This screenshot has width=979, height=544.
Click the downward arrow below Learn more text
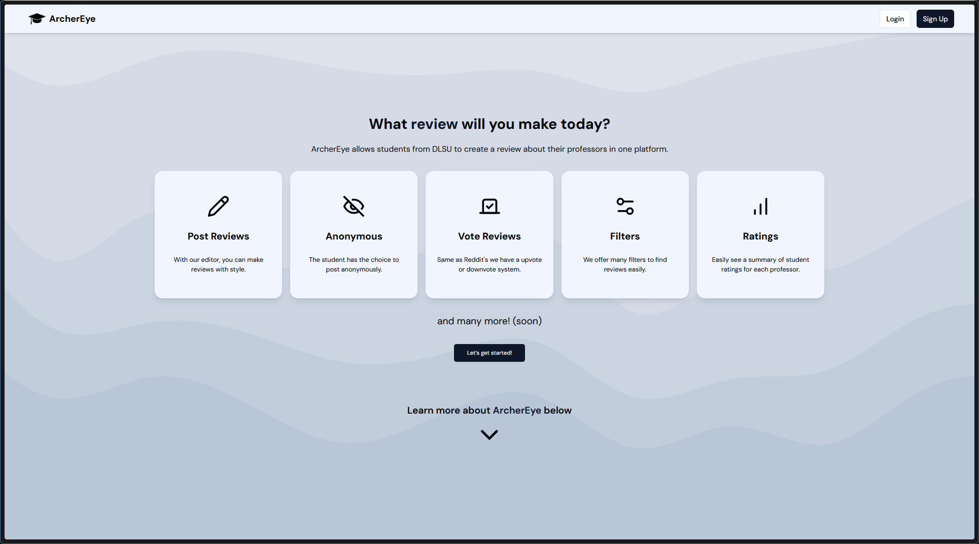click(x=489, y=434)
